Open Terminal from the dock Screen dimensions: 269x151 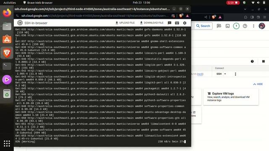[x=7, y=66]
